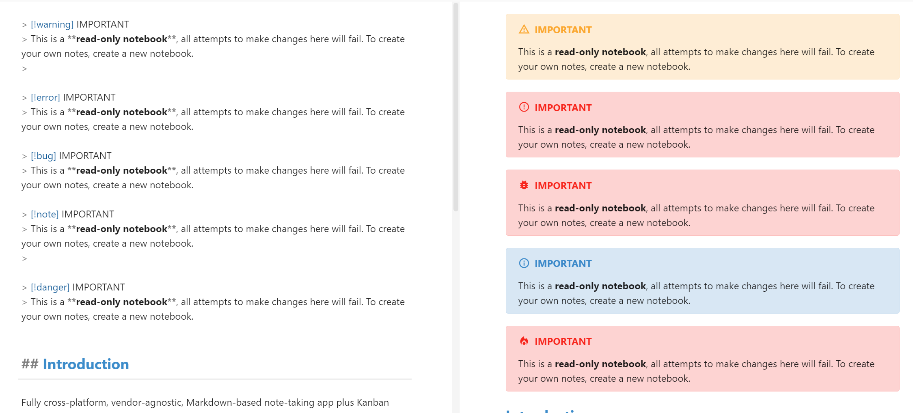913x413 pixels.
Task: Click the [!note] tag in the editor
Action: pyautogui.click(x=45, y=214)
